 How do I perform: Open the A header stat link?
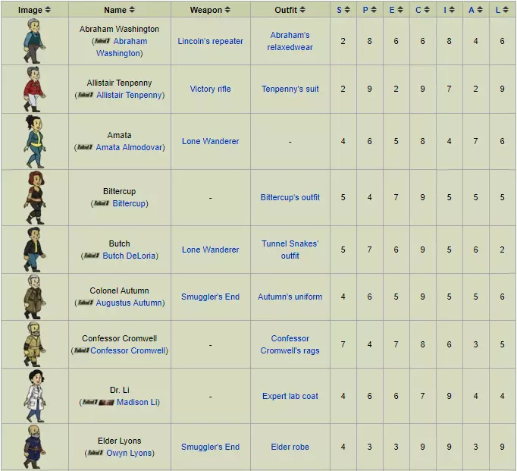coord(472,10)
